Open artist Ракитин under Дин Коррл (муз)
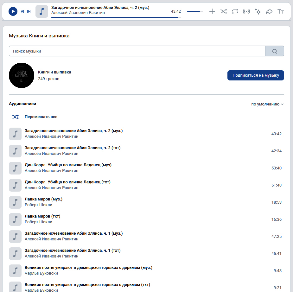The image size is (293, 292). (52, 171)
